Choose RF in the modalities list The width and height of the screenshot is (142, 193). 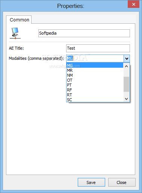(95, 90)
